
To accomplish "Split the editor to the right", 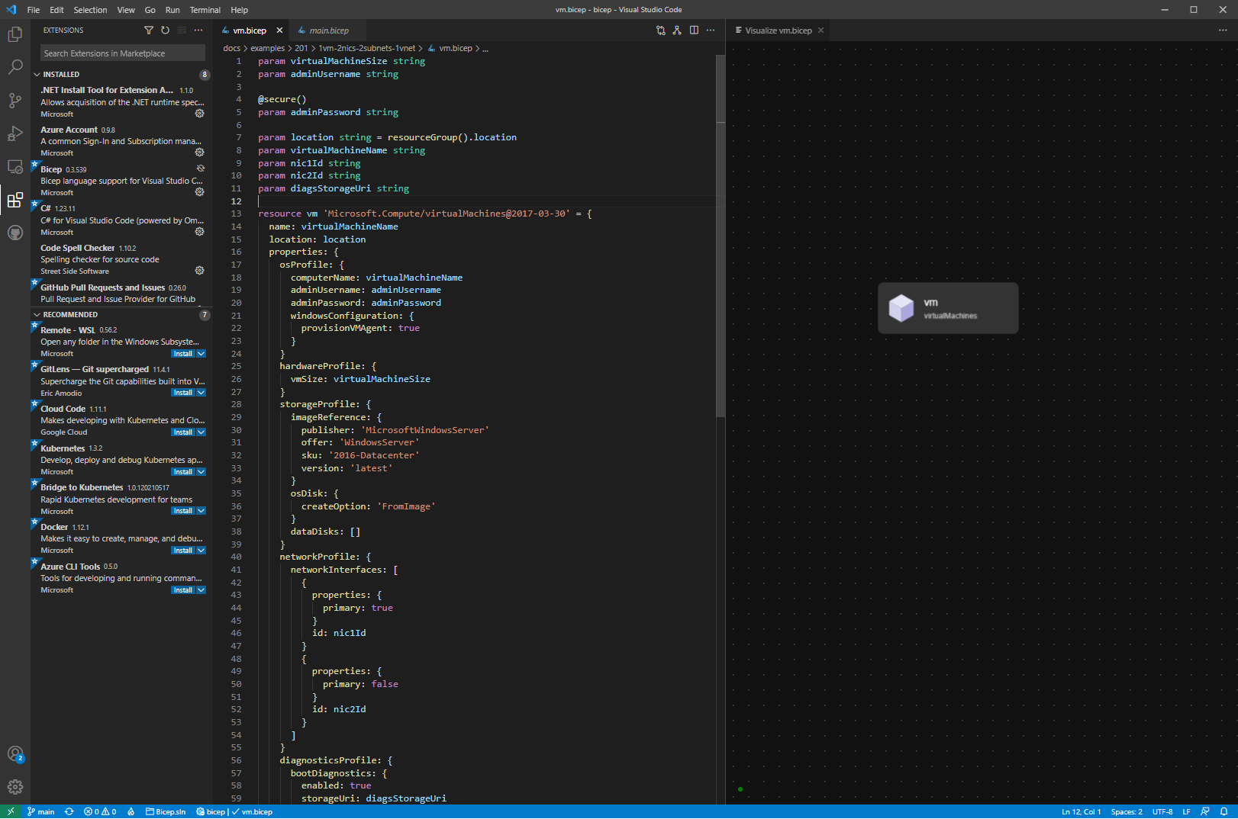I will (694, 31).
